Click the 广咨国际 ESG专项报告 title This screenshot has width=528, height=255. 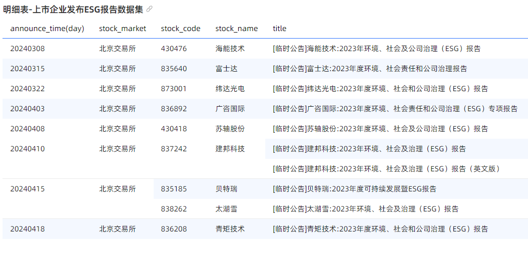(x=395, y=109)
